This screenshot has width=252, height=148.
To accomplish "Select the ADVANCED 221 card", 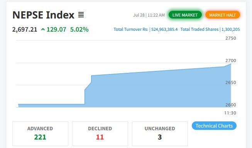I will point(40,134).
